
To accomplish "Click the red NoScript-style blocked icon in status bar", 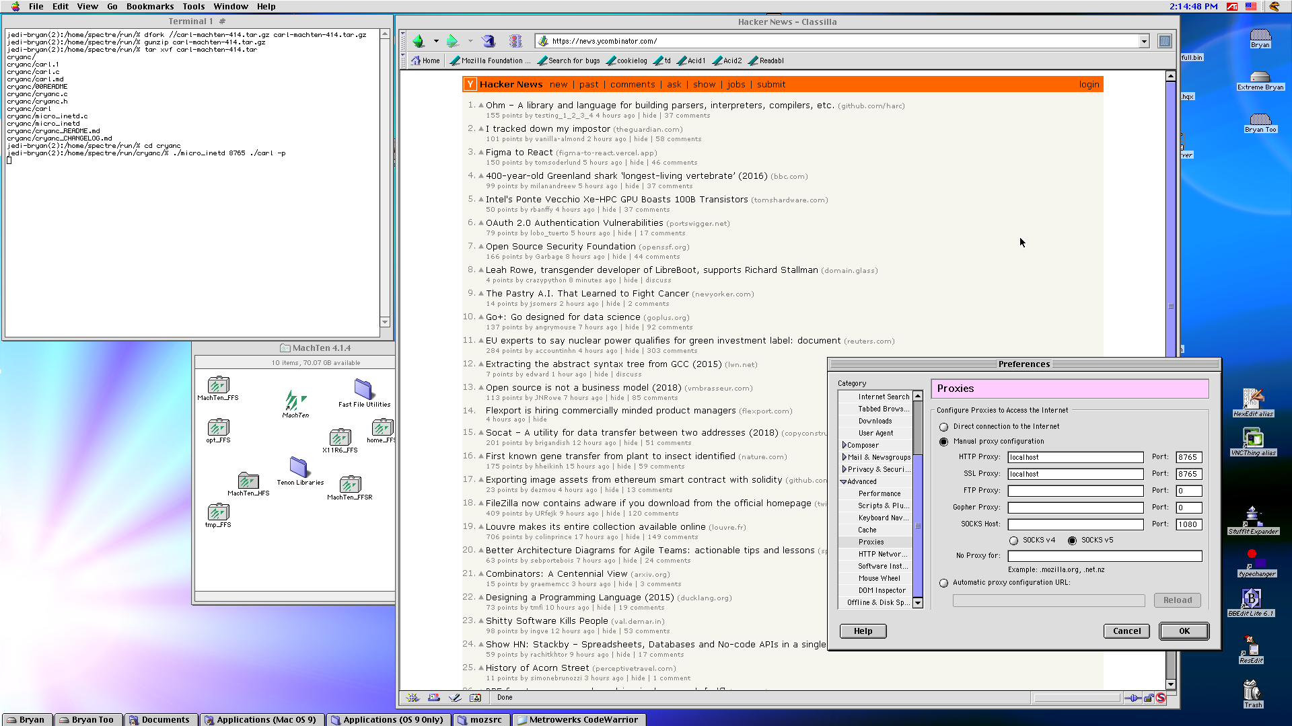I will coord(1161,698).
